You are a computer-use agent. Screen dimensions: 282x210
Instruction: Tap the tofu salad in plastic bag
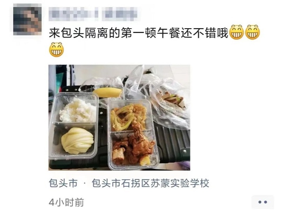coord(170,100)
